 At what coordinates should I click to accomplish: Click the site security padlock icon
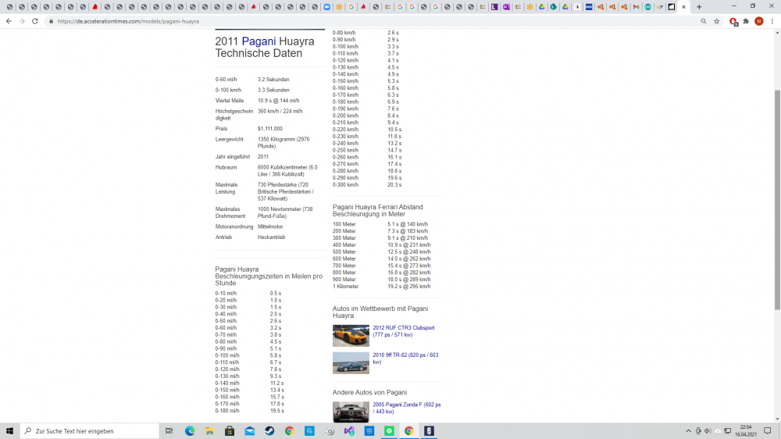51,21
